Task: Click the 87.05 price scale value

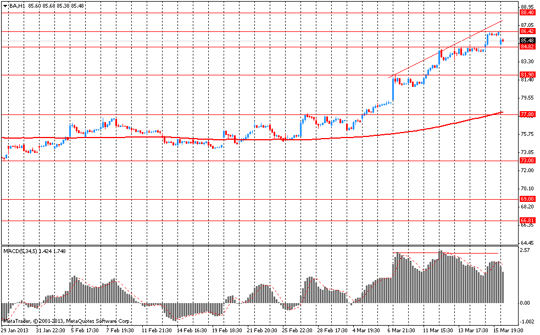Action: (527, 25)
